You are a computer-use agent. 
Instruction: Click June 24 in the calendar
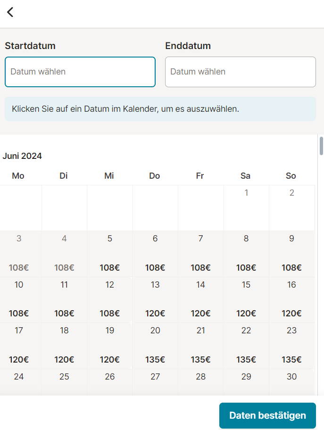tap(19, 382)
